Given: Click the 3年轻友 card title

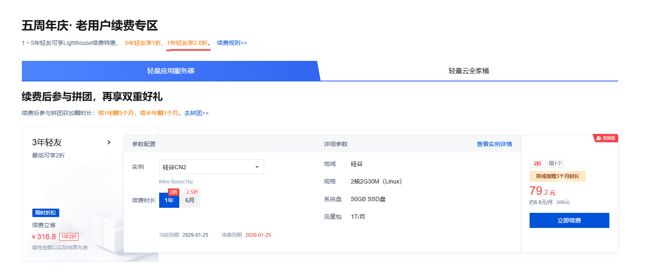Looking at the screenshot, I should tap(47, 142).
